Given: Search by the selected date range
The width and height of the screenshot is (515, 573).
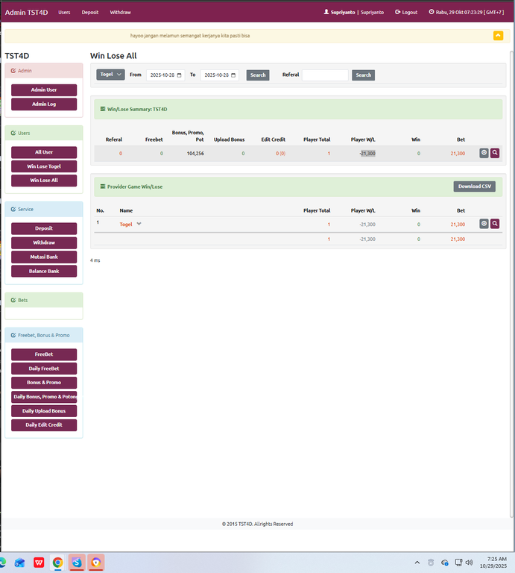Looking at the screenshot, I should click(x=258, y=75).
